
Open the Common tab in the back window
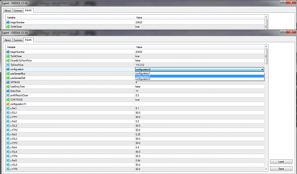pos(18,10)
